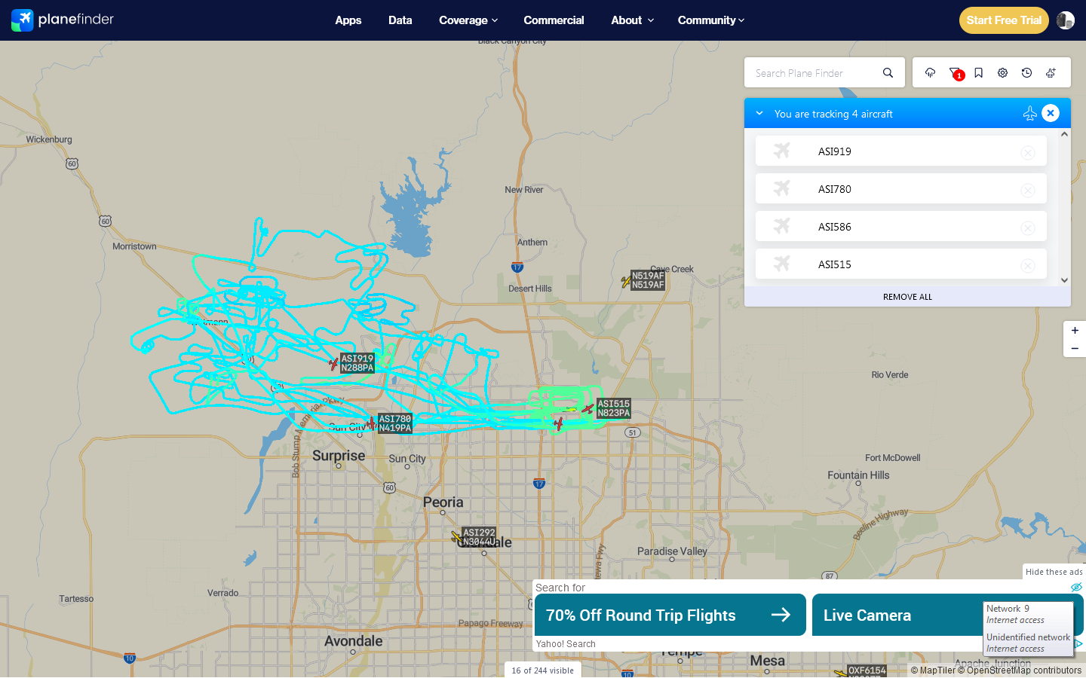Remove ASI586 from tracking list
The image size is (1086, 678).
pos(1028,228)
